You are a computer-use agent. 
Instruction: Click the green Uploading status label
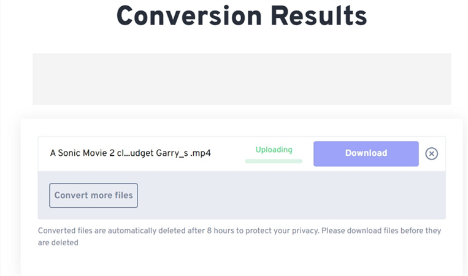pos(274,150)
